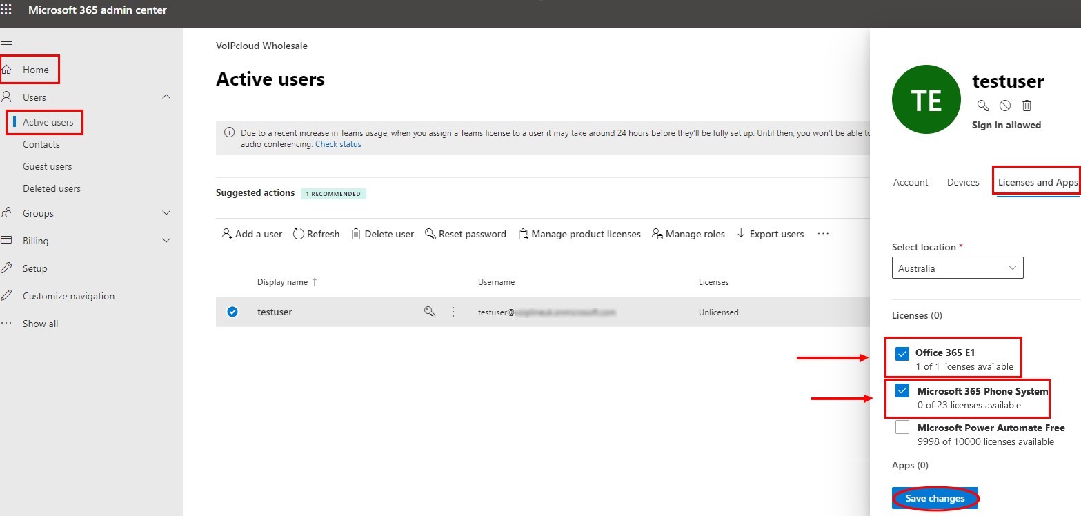1081x516 pixels.
Task: Toggle Display name sort order arrow
Action: coord(314,281)
